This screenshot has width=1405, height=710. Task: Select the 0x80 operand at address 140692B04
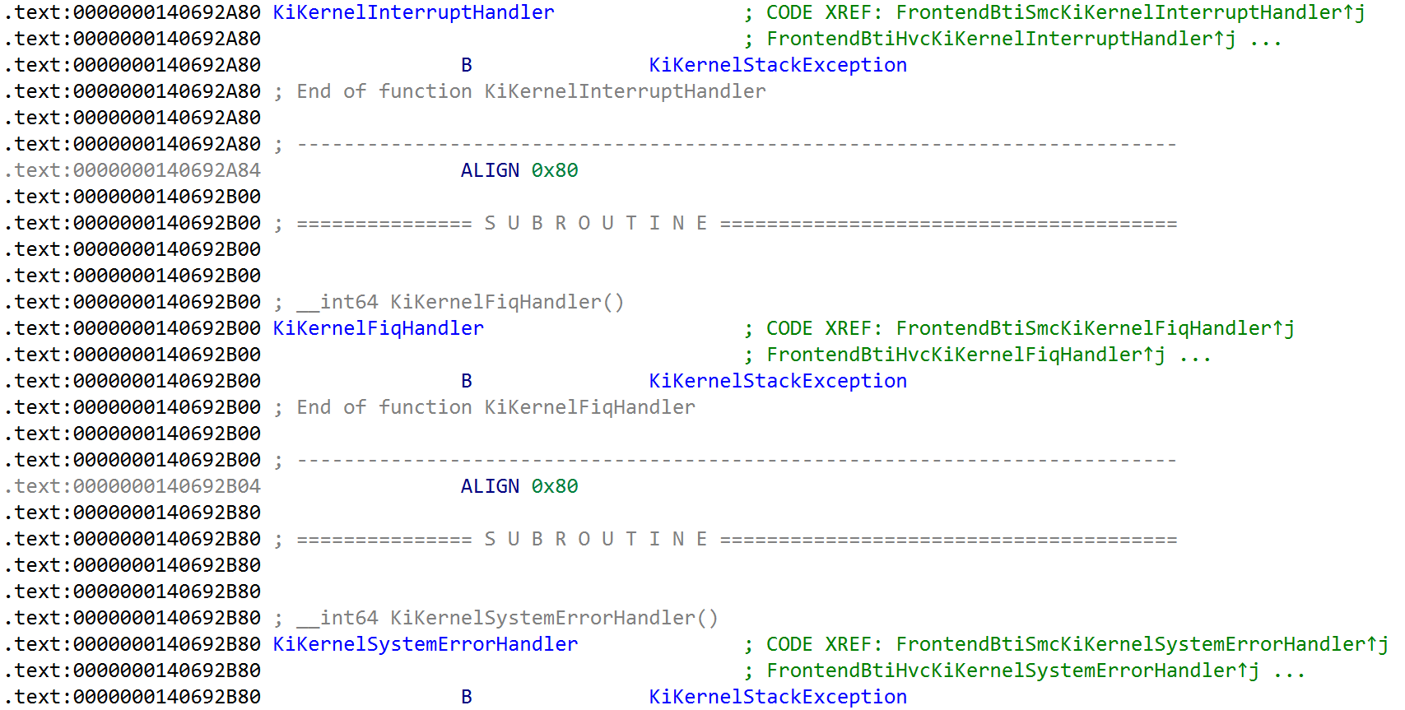click(x=554, y=486)
